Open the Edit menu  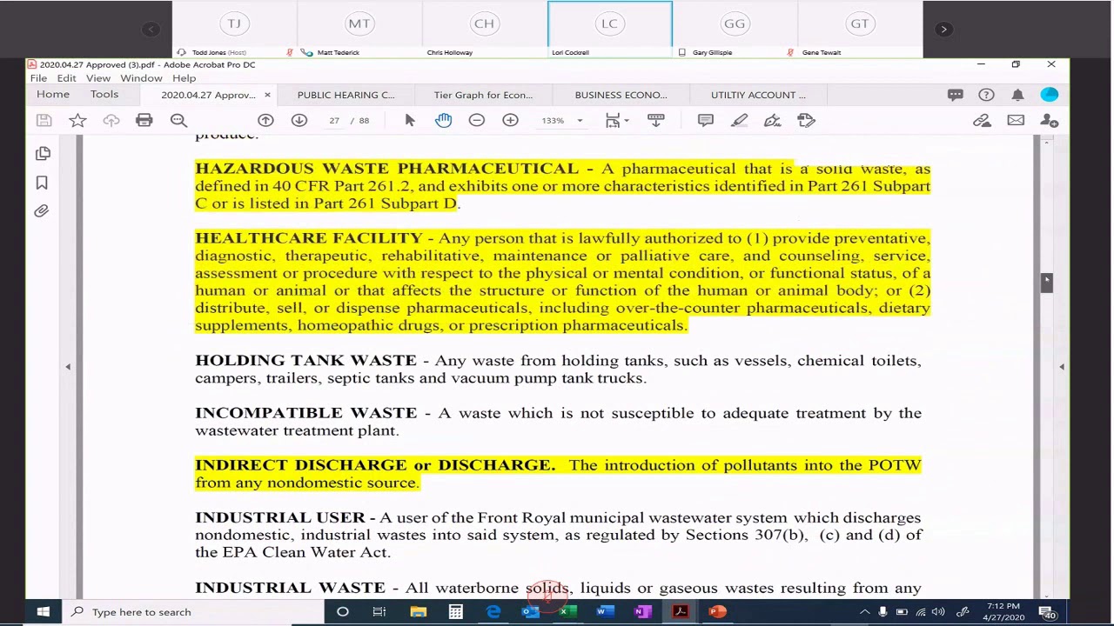66,78
